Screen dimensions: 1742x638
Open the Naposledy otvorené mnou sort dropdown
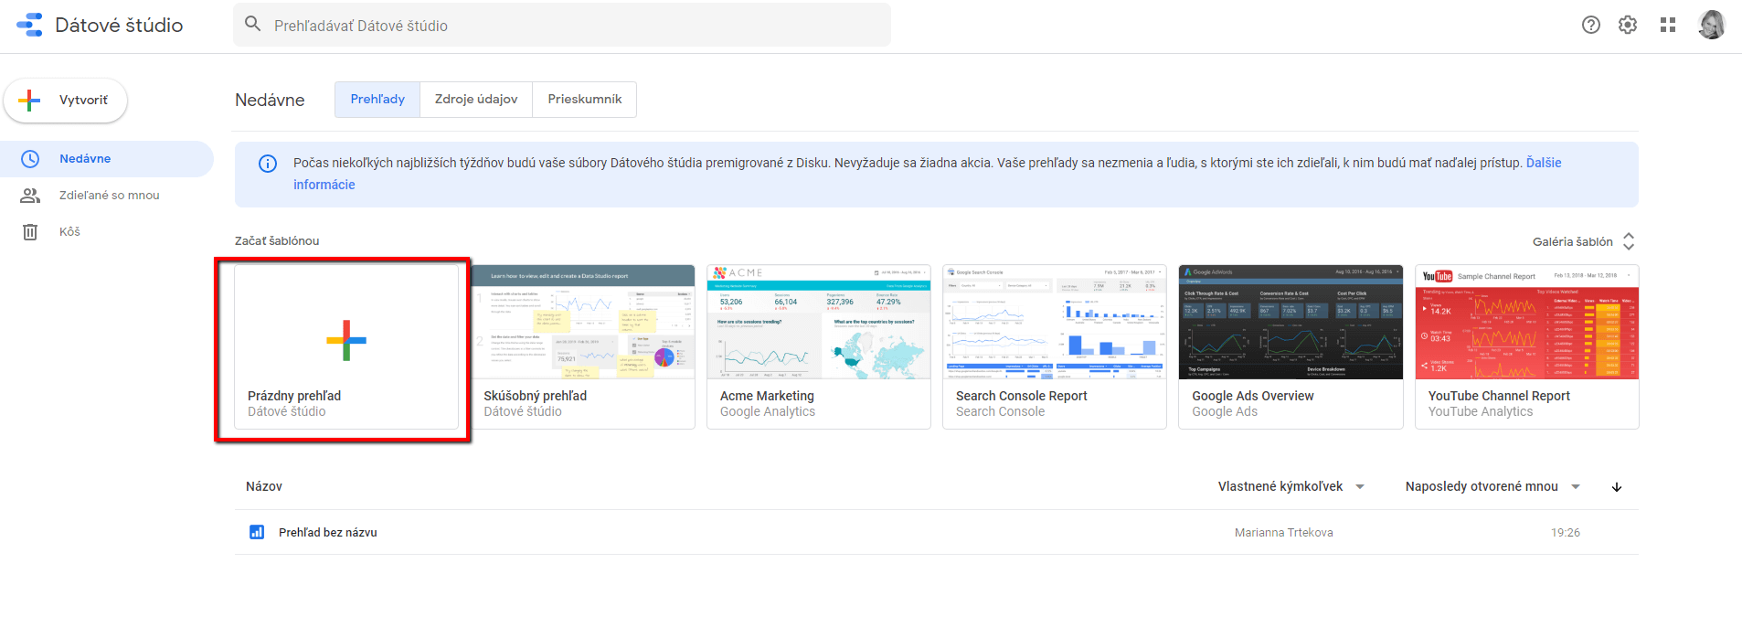click(1492, 487)
